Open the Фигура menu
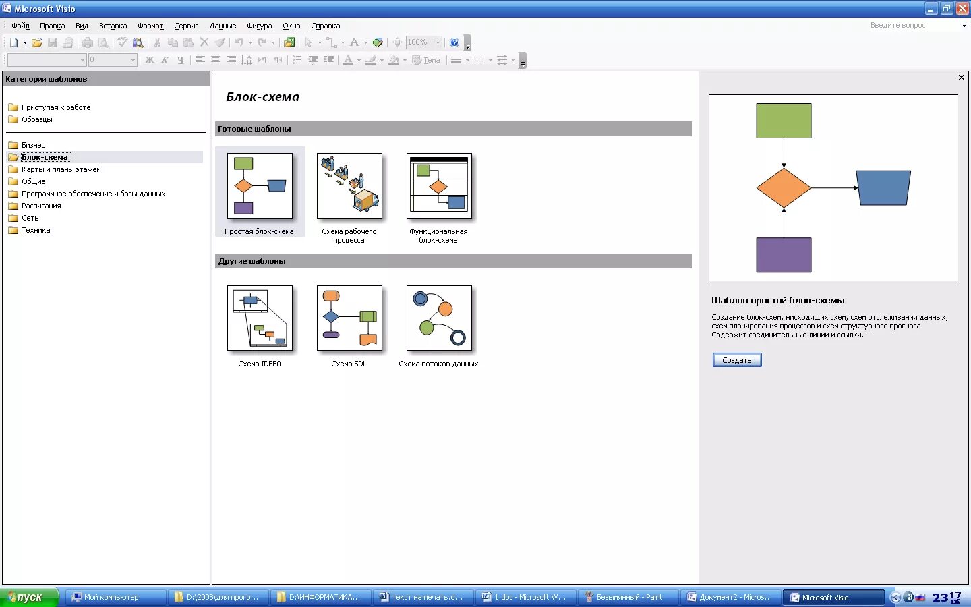971x607 pixels. coord(259,26)
